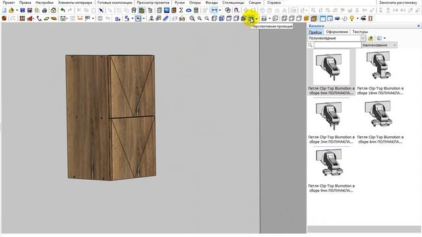Expand arrow next to the light bulb
Image resolution: width=422 pixels, height=237 pixels.
[x=357, y=18]
